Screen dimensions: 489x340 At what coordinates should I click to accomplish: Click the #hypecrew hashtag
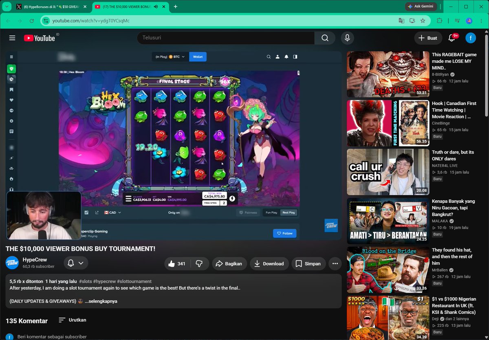coord(104,281)
